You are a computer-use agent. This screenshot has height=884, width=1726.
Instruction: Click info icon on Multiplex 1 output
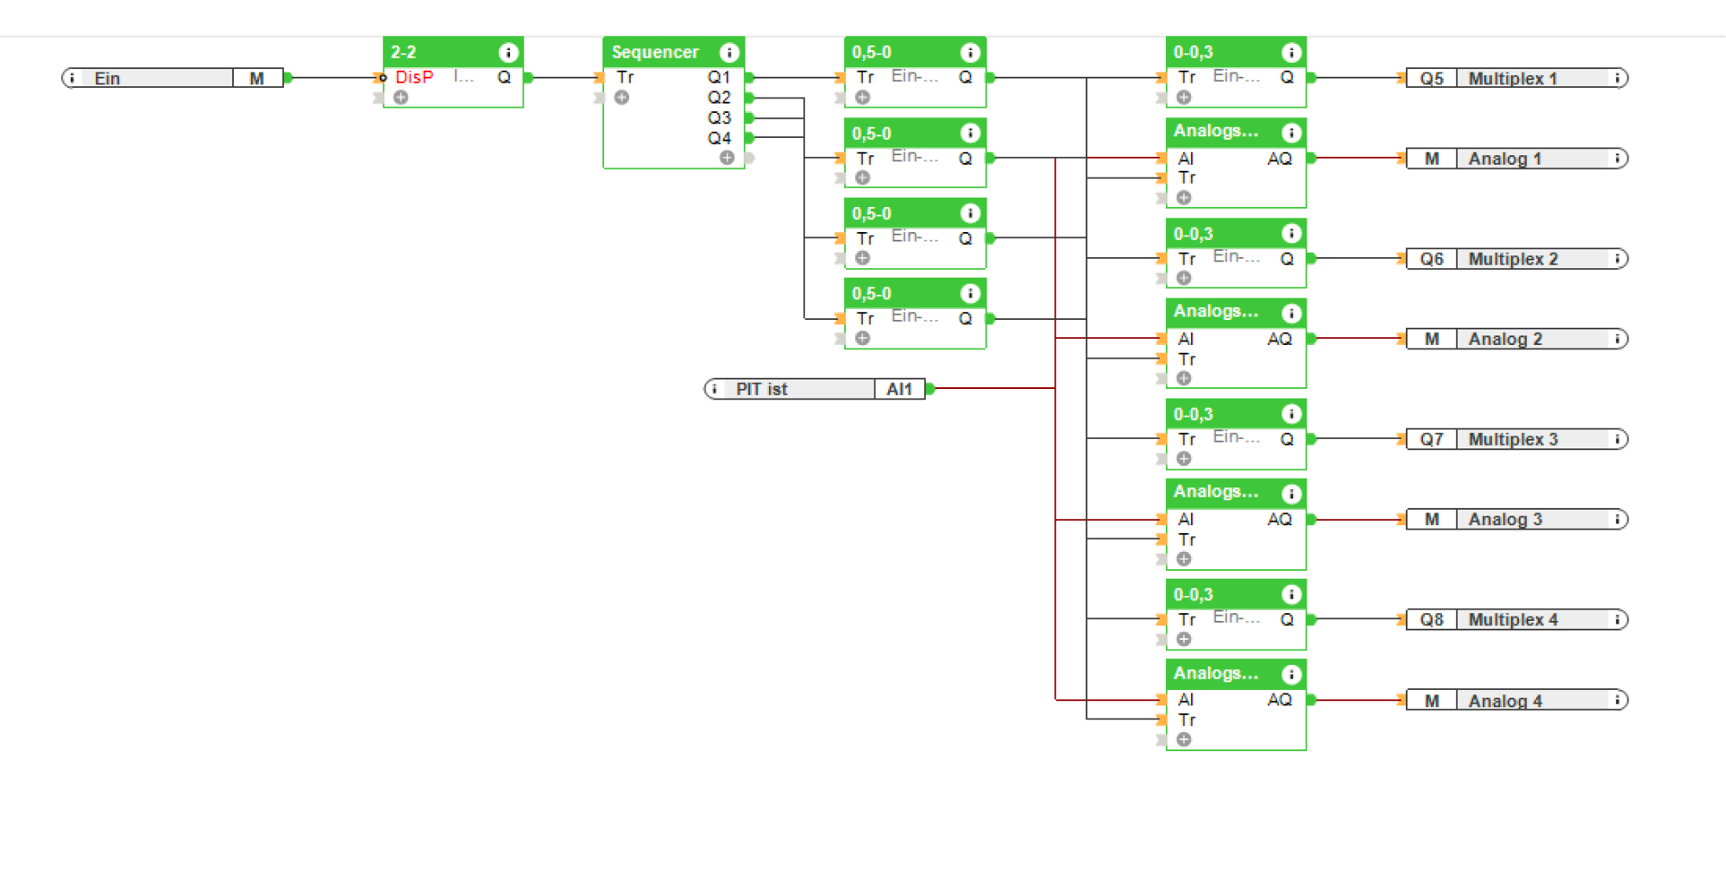pos(1617,78)
